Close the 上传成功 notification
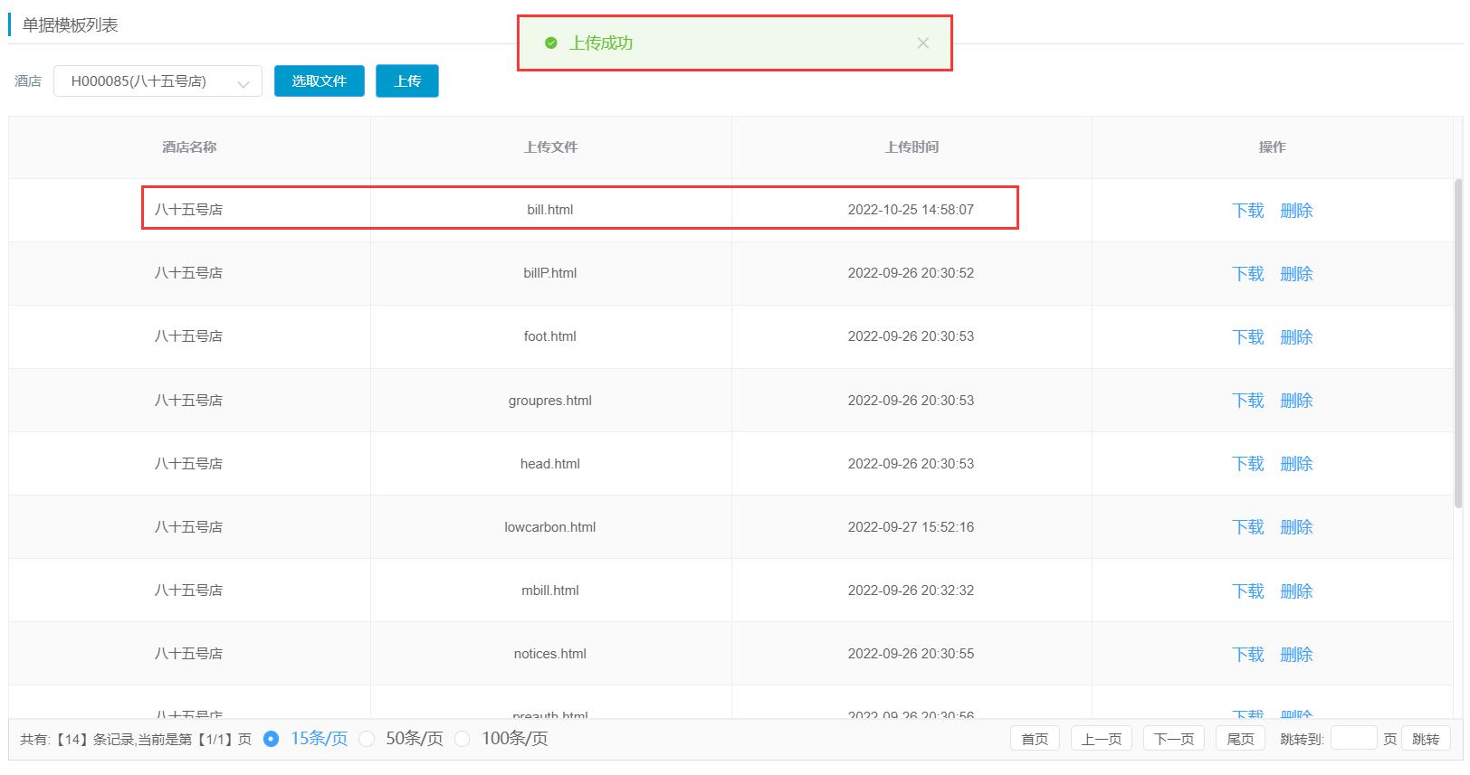Image resolution: width=1470 pixels, height=775 pixels. click(922, 43)
